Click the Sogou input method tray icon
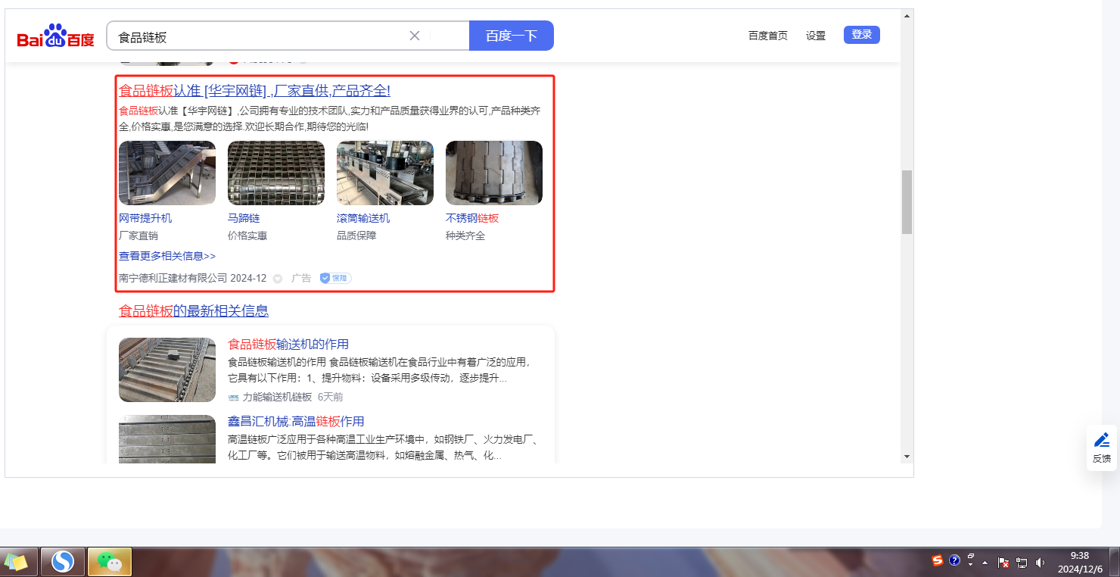 click(938, 561)
